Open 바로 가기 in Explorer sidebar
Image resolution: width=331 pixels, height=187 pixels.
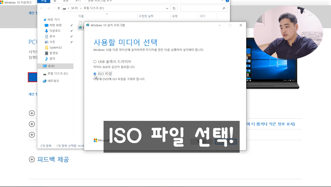54,19
